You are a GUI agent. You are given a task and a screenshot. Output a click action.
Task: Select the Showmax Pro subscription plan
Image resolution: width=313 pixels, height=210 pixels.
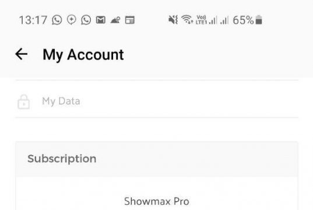157,201
